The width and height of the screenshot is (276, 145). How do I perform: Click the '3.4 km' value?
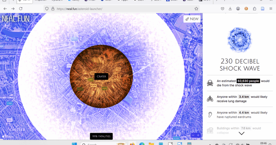(x=244, y=97)
